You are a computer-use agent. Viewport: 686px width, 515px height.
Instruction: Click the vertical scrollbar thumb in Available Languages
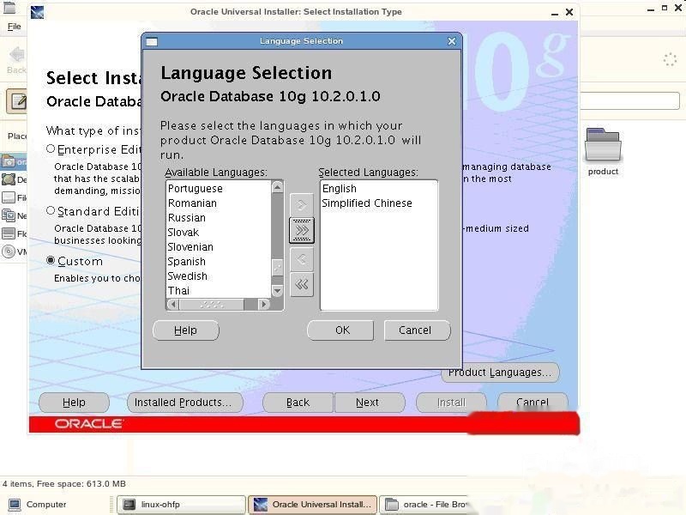coord(277,267)
